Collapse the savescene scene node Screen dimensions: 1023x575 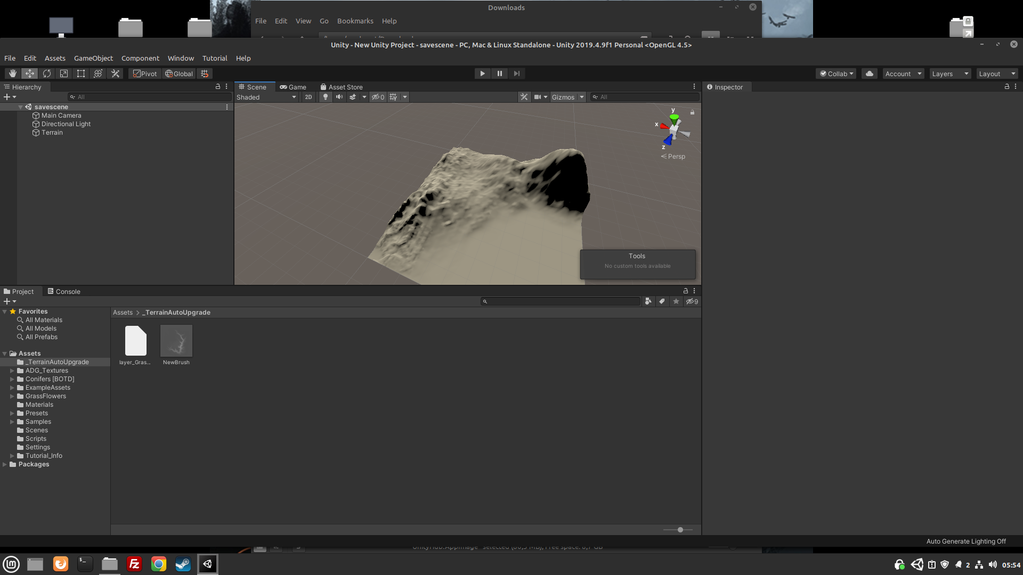(20, 107)
